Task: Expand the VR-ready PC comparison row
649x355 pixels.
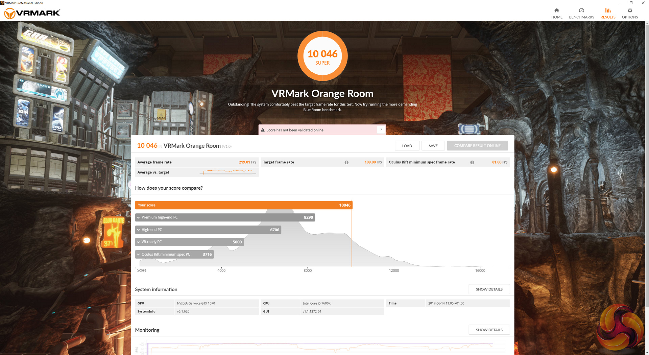Action: (x=189, y=242)
